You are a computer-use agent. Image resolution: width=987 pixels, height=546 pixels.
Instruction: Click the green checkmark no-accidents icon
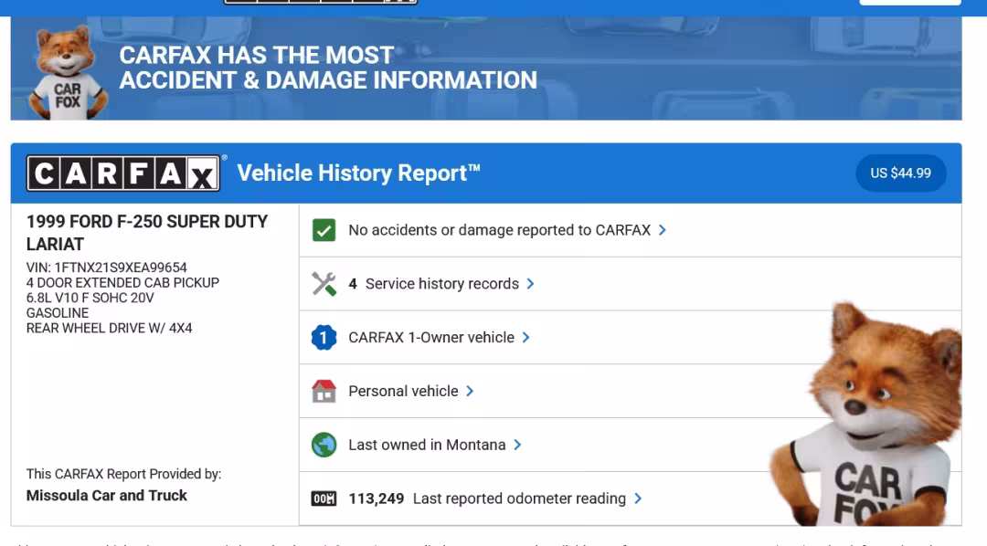[x=324, y=230]
